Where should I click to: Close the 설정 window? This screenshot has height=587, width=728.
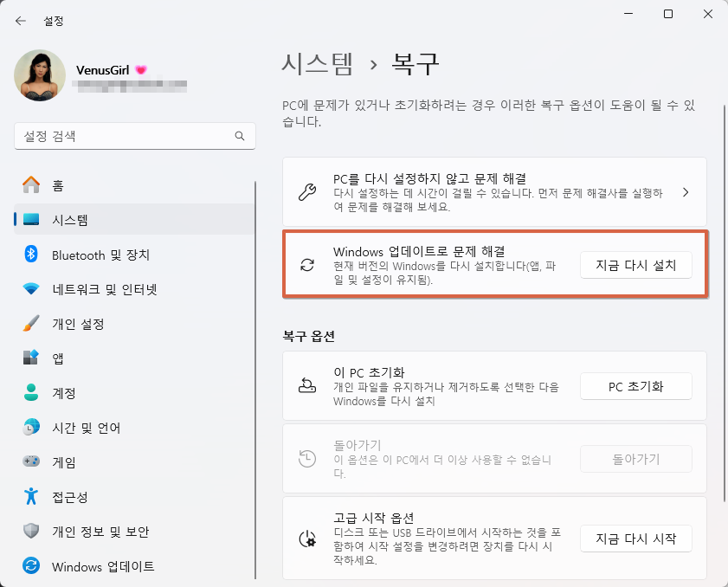[708, 15]
